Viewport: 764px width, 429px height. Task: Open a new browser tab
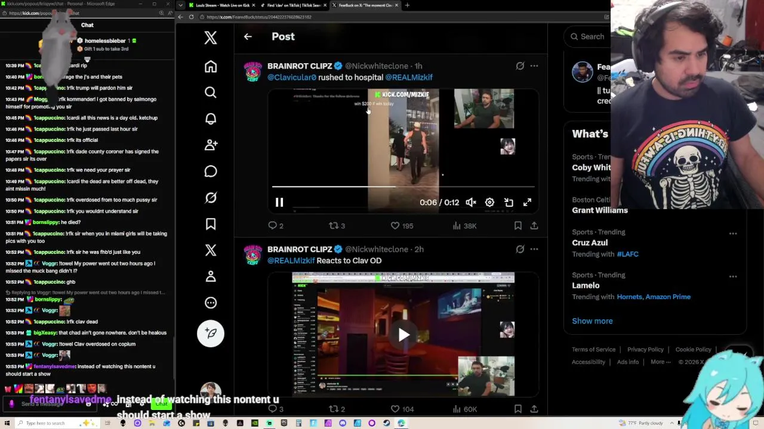coord(407,5)
